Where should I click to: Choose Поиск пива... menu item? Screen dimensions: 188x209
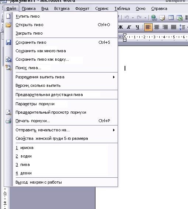pos(65,68)
